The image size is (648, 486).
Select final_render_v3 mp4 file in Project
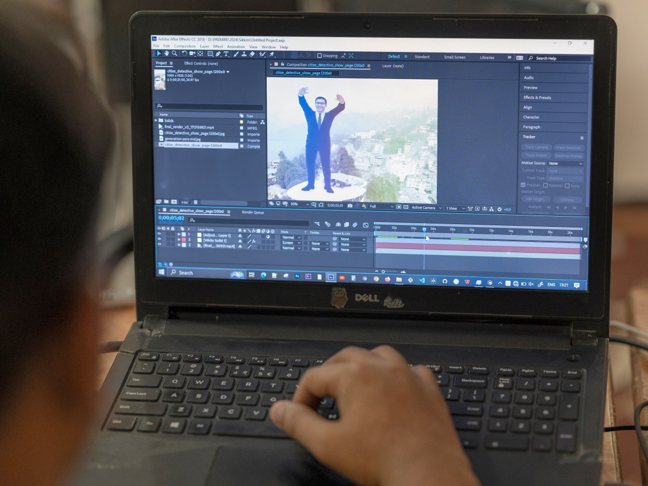[189, 127]
